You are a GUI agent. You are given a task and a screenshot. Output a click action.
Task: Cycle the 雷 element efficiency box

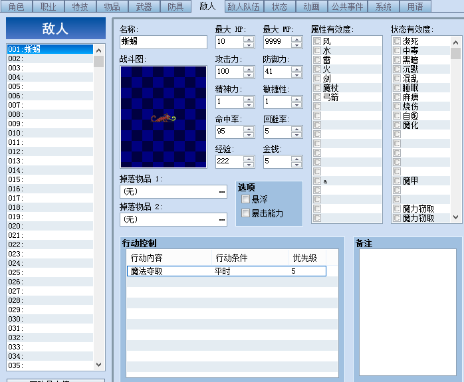click(x=317, y=60)
